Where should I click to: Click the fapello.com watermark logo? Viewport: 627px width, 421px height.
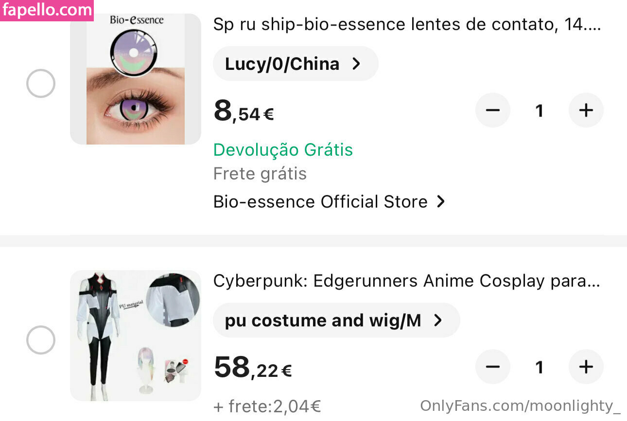[x=47, y=10]
